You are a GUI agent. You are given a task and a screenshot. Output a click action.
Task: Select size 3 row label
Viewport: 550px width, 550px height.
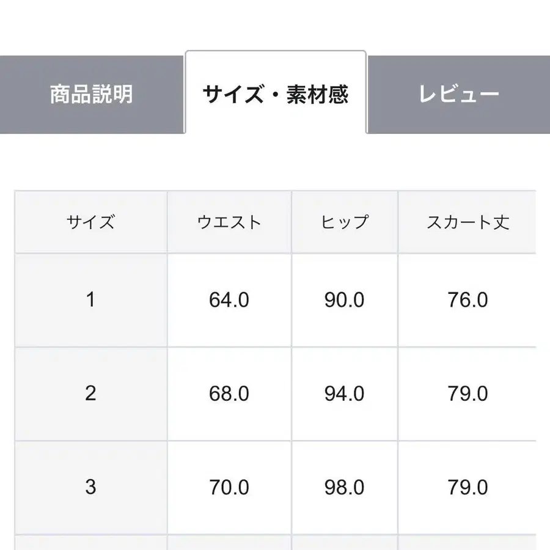click(x=90, y=488)
